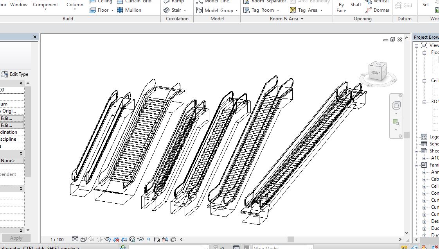Click the steering wheel navigation icon
Viewport: 439px width, 249px height.
(x=396, y=106)
